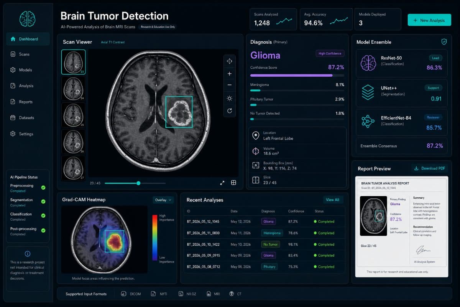
Task: Click the No Tumor diagnosis tag
Action: click(x=270, y=244)
